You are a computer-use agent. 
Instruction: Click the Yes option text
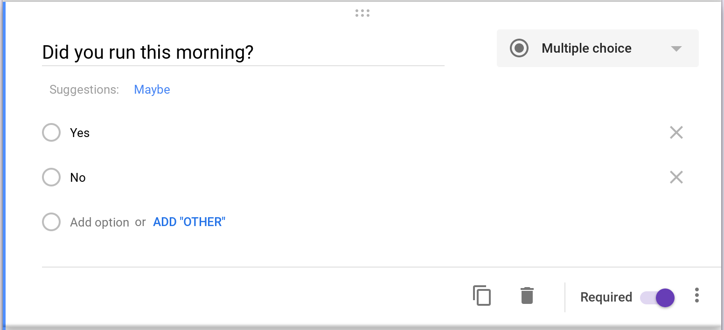80,133
